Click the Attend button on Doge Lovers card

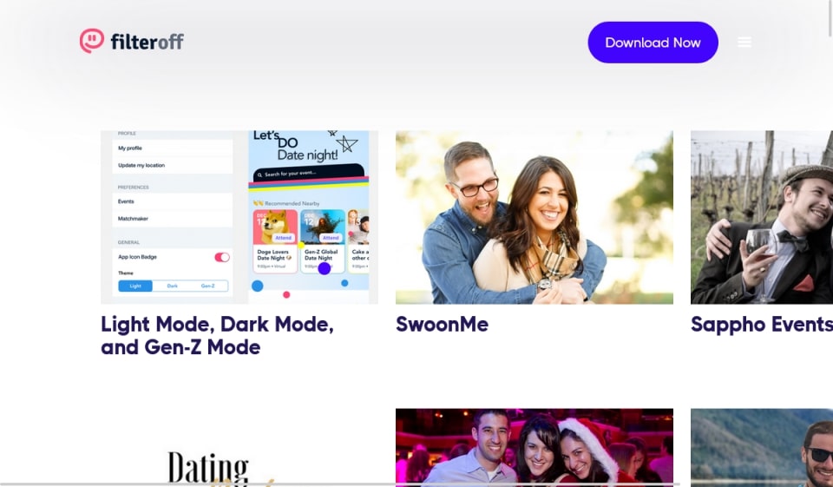tap(283, 238)
